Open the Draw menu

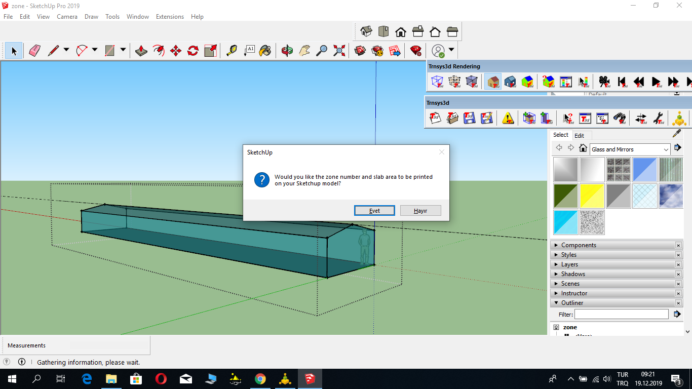(91, 17)
